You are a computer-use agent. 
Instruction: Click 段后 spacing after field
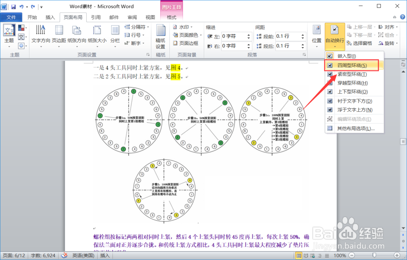click(x=288, y=46)
